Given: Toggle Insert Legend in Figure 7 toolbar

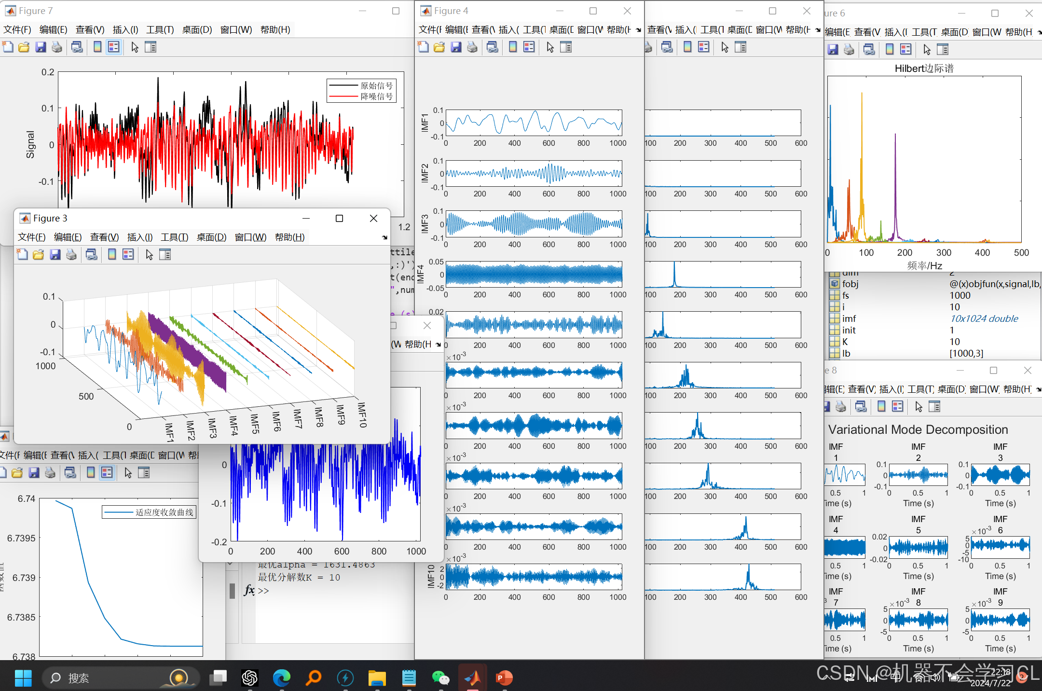Looking at the screenshot, I should [x=113, y=47].
